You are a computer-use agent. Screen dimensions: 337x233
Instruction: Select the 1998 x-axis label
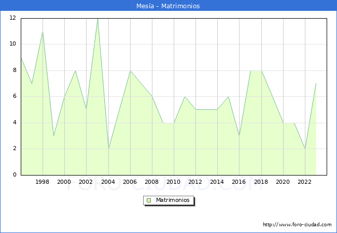pos(43,182)
